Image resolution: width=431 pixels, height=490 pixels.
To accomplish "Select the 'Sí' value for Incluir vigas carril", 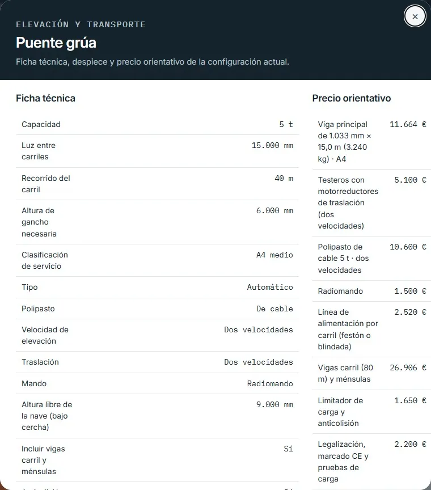I will click(288, 449).
